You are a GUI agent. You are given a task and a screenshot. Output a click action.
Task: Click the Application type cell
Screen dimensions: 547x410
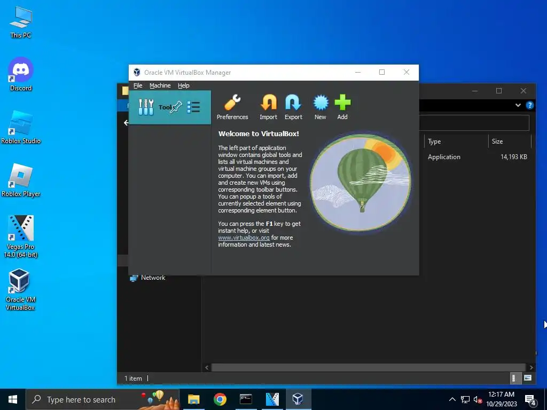click(444, 157)
